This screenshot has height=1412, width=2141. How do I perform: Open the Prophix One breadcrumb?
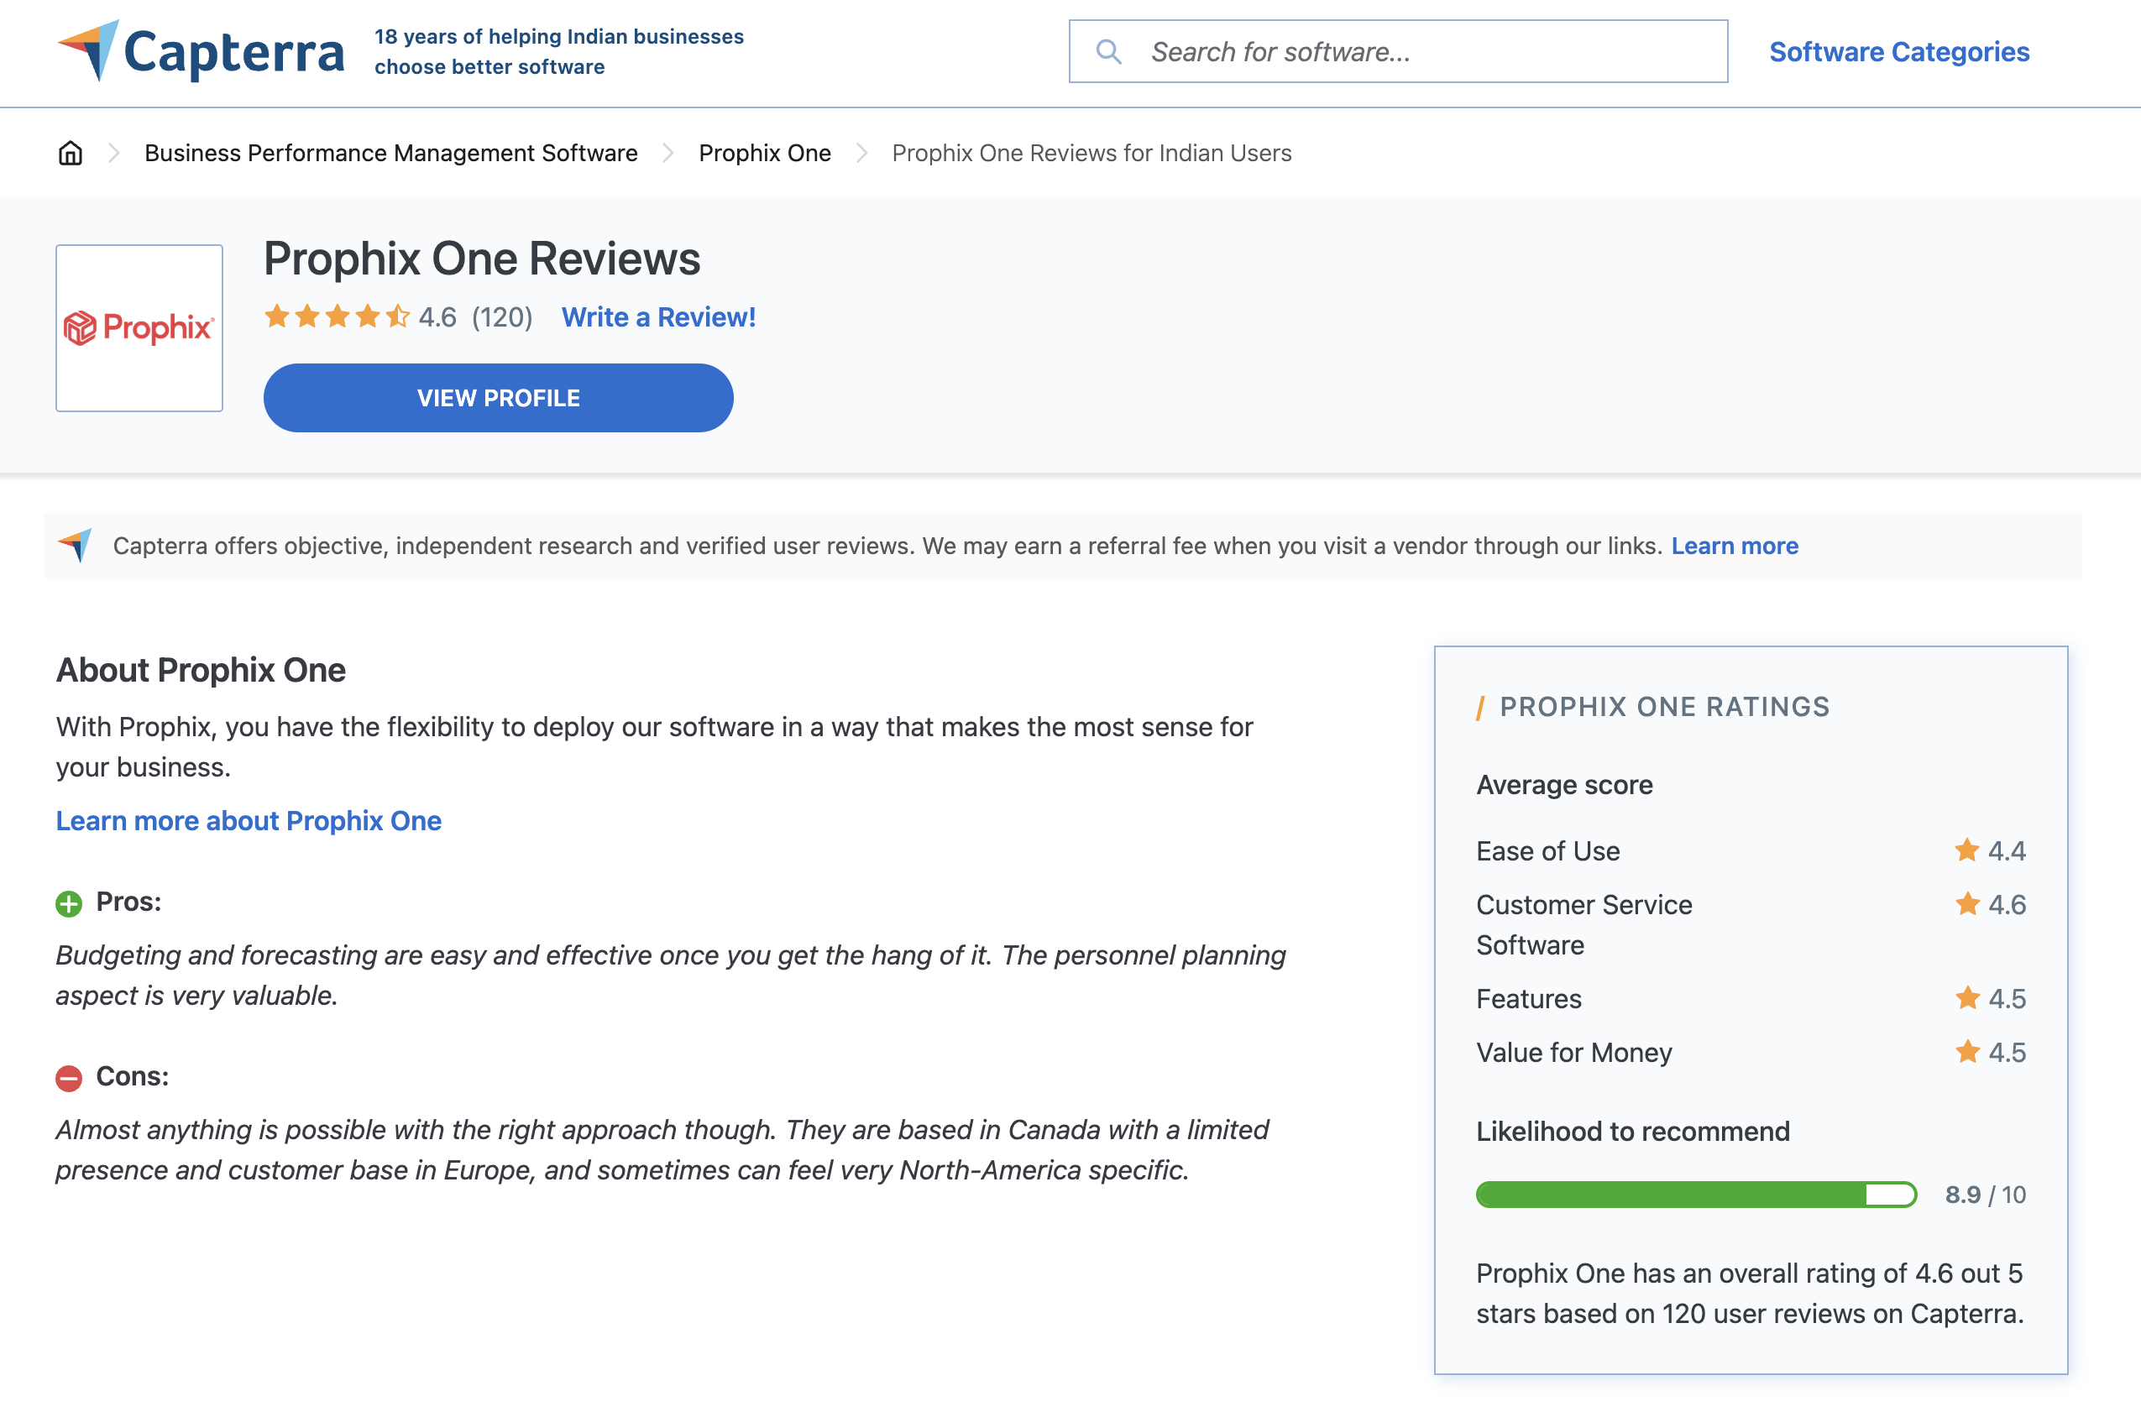pos(765,153)
